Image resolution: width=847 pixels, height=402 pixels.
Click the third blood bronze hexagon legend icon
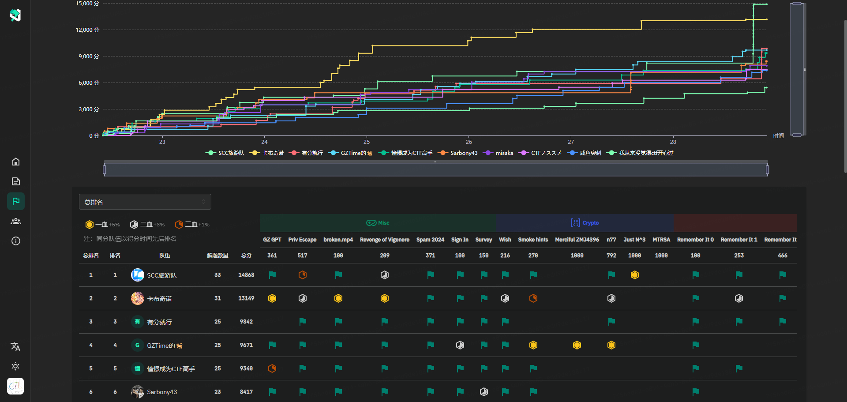(179, 225)
